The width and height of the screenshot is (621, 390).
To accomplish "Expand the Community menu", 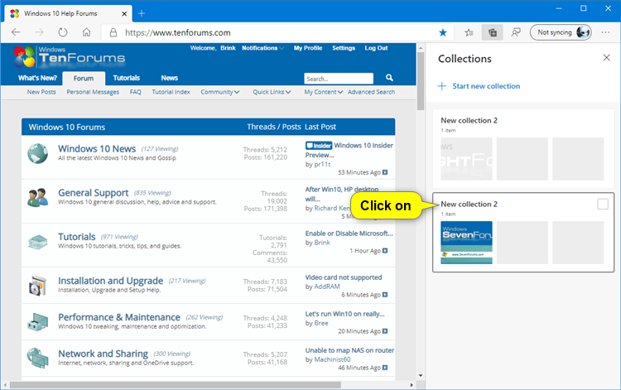I will [x=219, y=92].
